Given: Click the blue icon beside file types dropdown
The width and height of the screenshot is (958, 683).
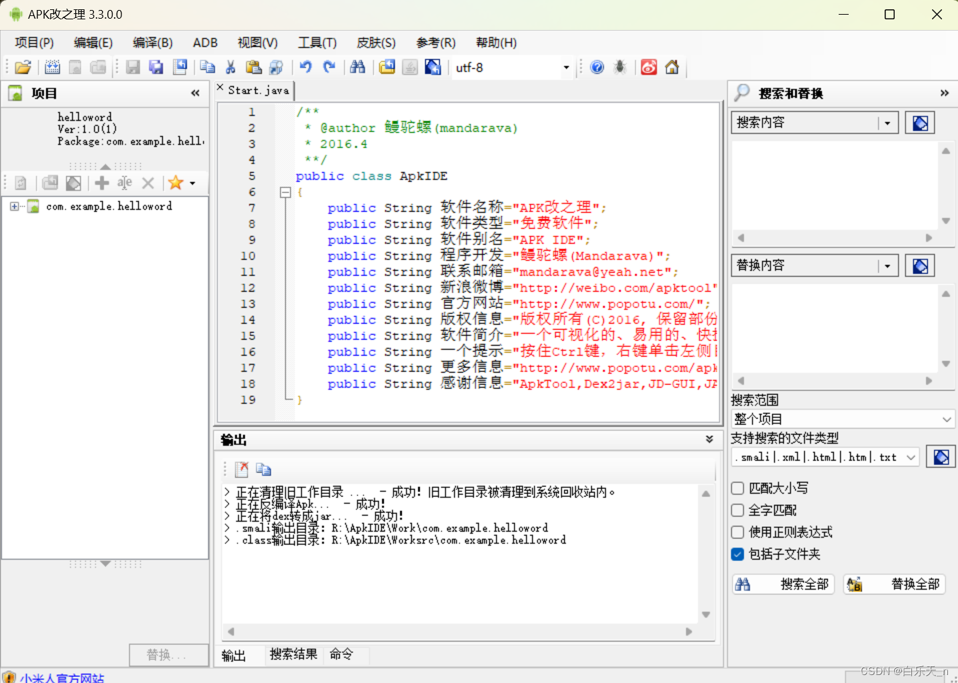Looking at the screenshot, I should [x=941, y=457].
